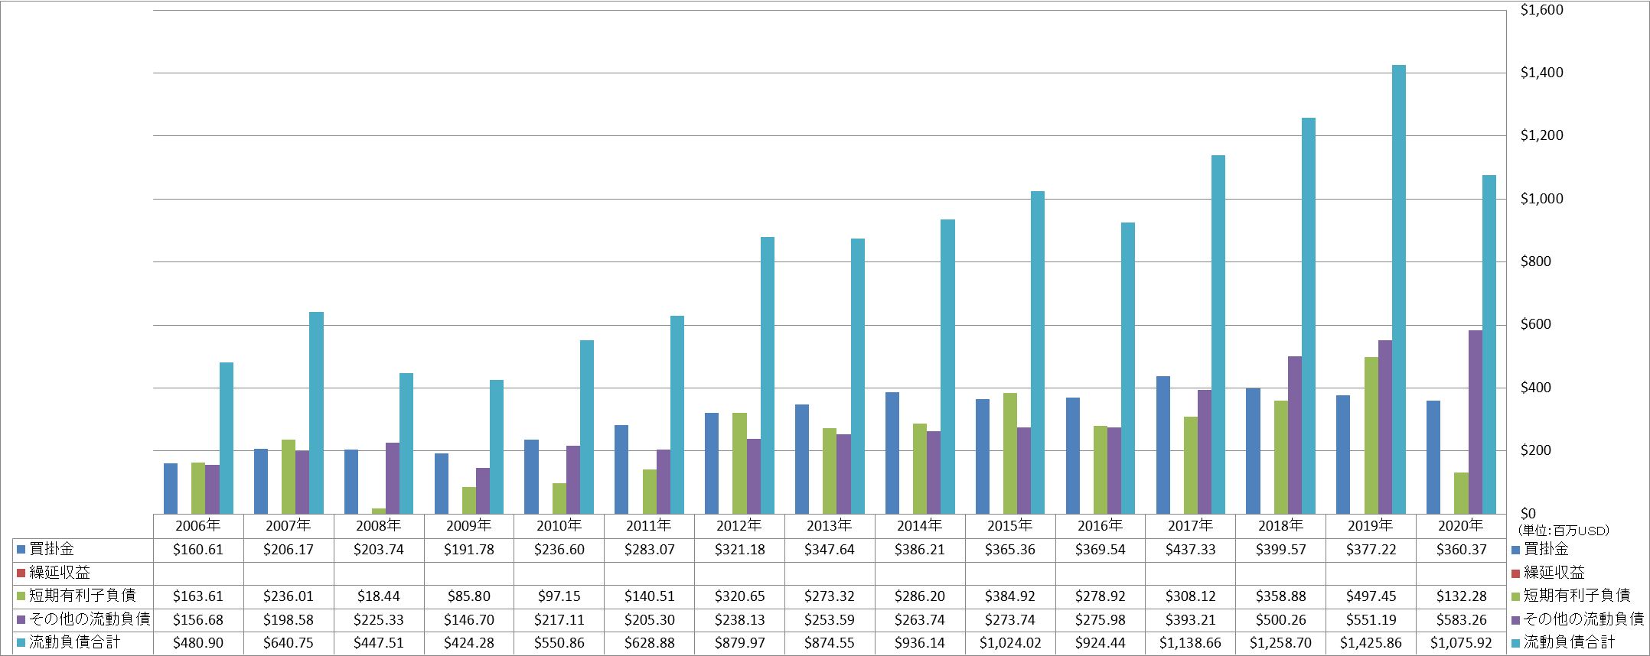The width and height of the screenshot is (1650, 656).
Task: Click the blue 買掛金 bar for 2006
Action: tap(171, 489)
